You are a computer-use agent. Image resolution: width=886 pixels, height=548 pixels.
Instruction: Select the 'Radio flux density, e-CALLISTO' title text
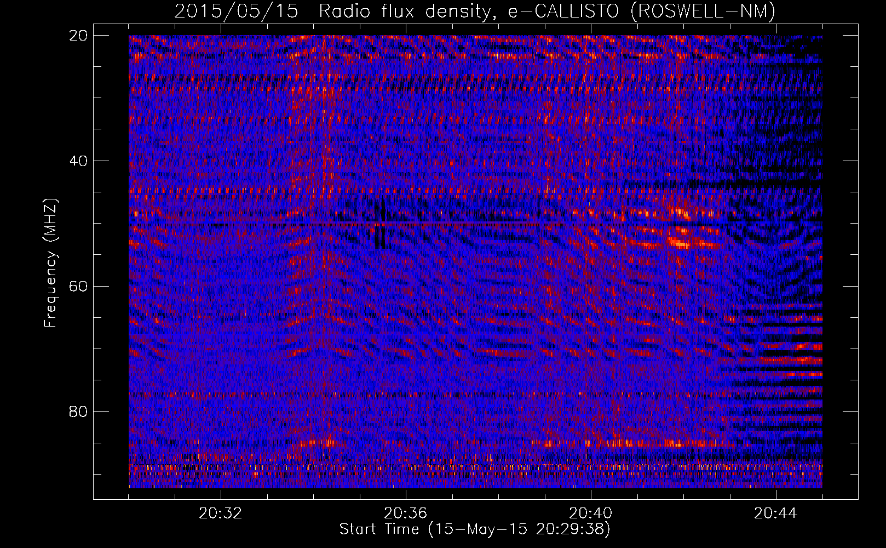point(469,12)
